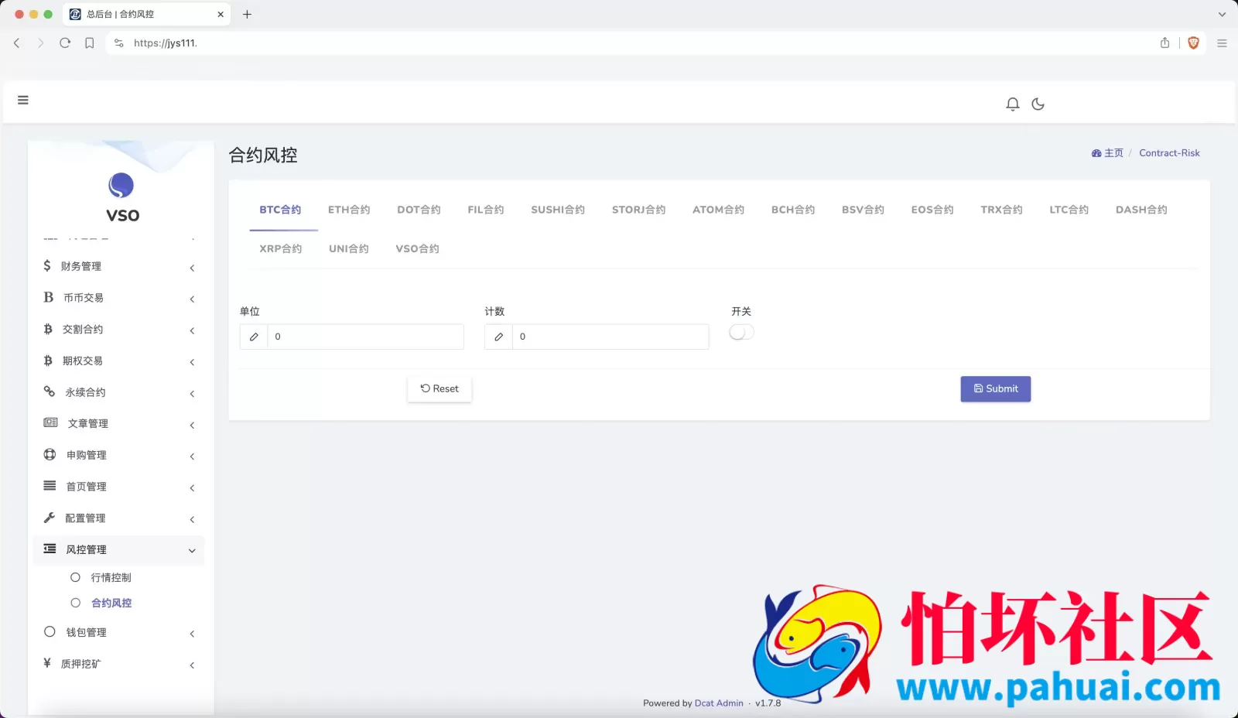Image resolution: width=1238 pixels, height=718 pixels.
Task: Click bitcoin icon beside 期权交易
Action: click(48, 361)
